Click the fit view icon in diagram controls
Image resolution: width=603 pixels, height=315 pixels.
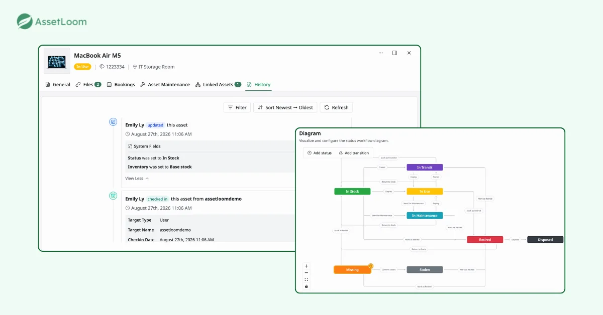click(x=307, y=279)
